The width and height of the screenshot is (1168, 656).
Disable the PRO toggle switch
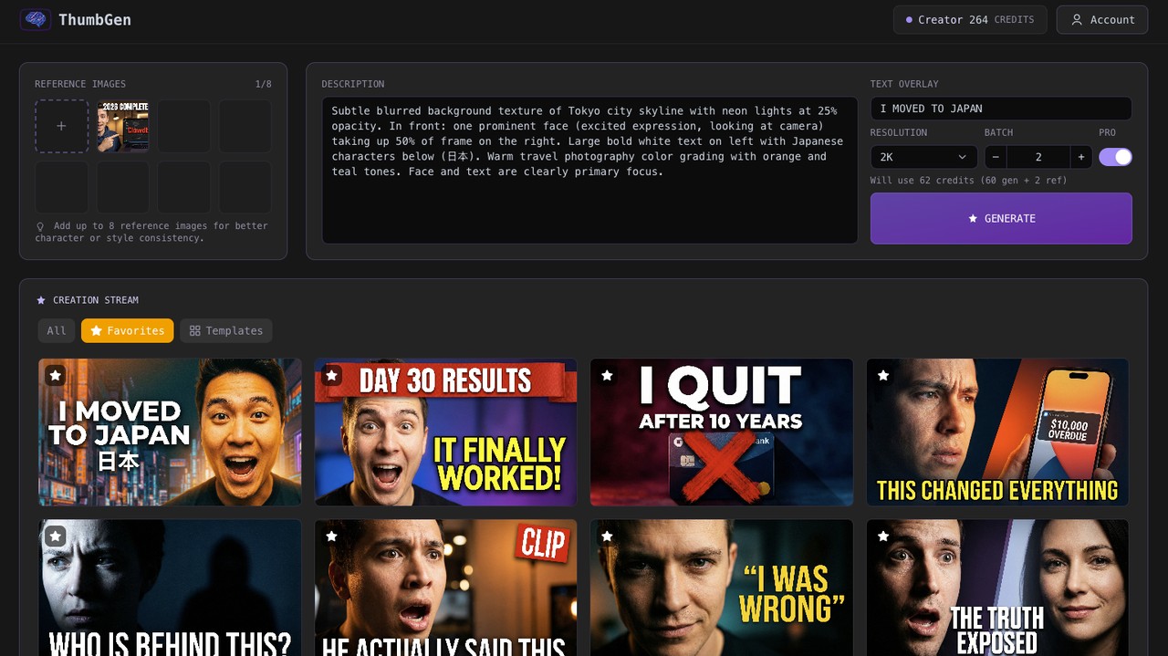(x=1115, y=157)
